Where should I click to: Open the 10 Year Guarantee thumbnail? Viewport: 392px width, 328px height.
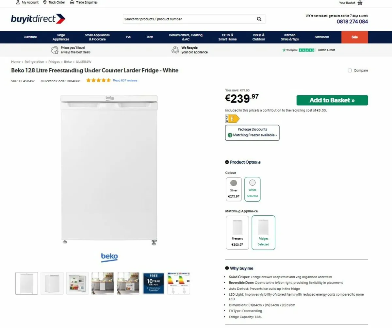tap(154, 283)
